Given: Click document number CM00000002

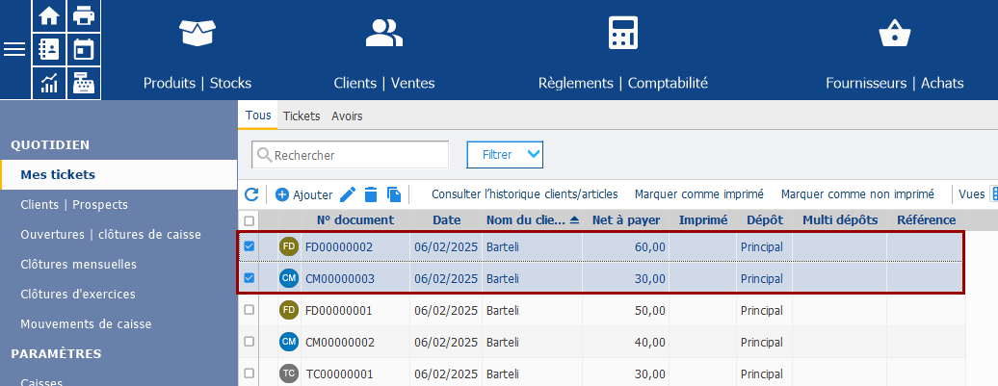Looking at the screenshot, I should (x=340, y=343).
